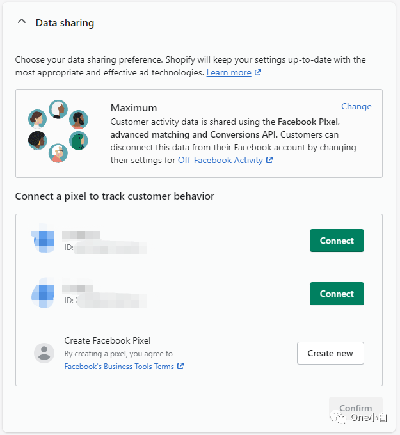Click the Confirm button
The image size is (400, 435).
356,408
